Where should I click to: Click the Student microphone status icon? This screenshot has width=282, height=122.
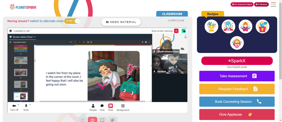pos(154,71)
